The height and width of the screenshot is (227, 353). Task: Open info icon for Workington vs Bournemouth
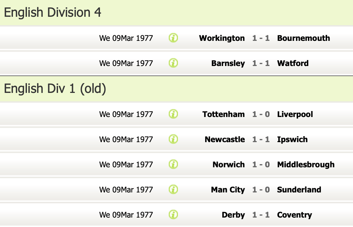point(173,38)
